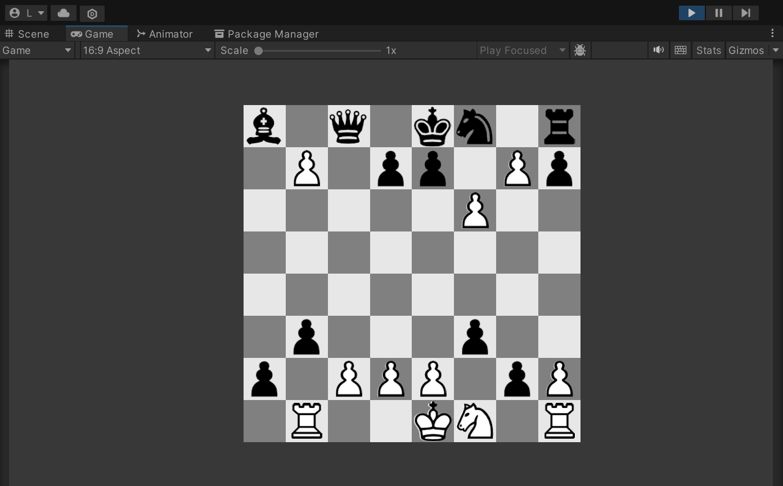Switch to the Animator tab
783x486 pixels.
tap(165, 34)
